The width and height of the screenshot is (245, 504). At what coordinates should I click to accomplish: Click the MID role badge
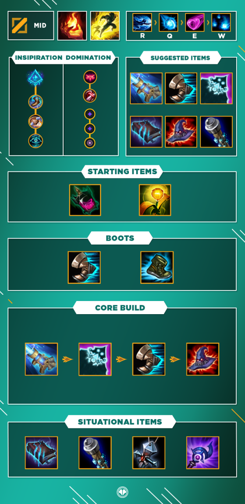(x=31, y=26)
